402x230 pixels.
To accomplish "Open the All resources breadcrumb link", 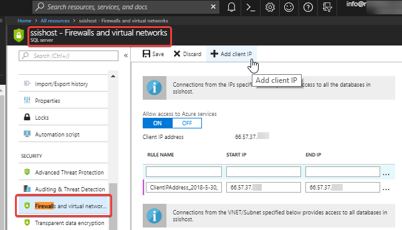I will [55, 21].
